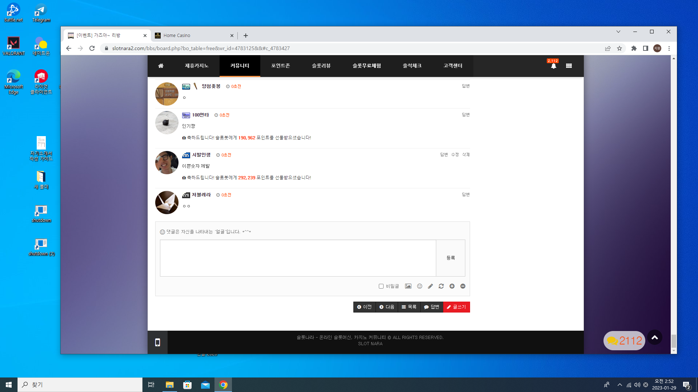Go back using the browser back arrow

pyautogui.click(x=69, y=48)
